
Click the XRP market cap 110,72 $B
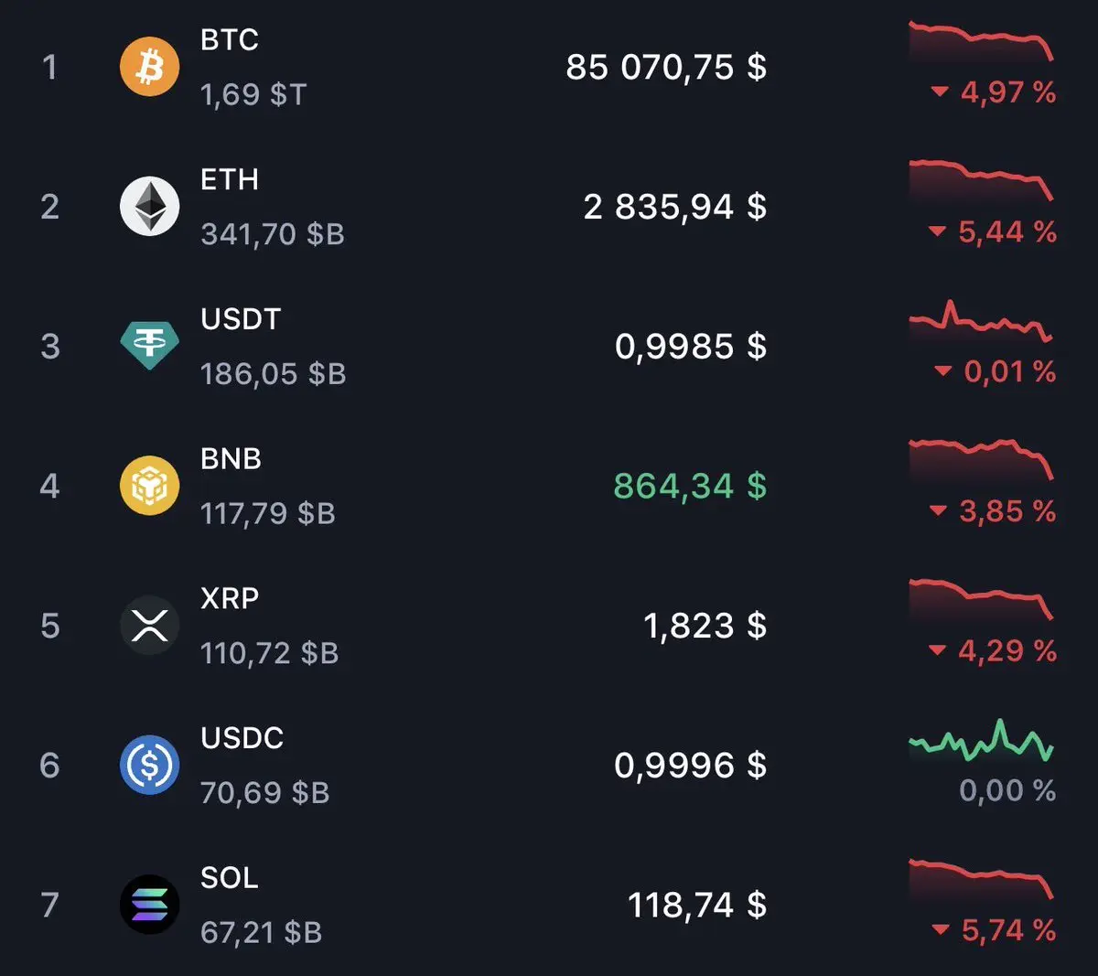tap(269, 653)
